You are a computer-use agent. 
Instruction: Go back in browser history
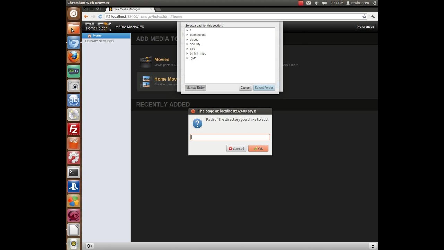pyautogui.click(x=86, y=16)
